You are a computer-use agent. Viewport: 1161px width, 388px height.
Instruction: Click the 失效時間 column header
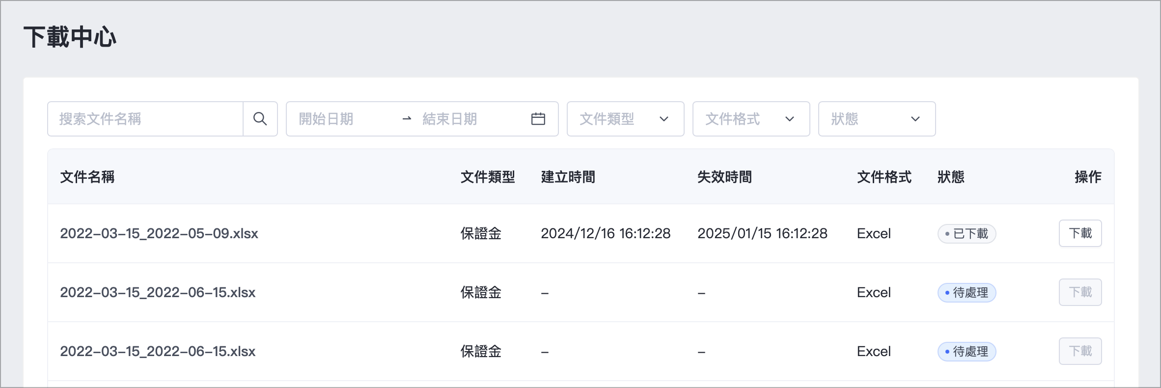(725, 177)
